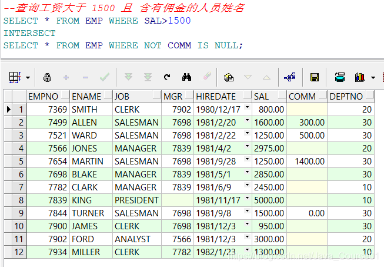Open date dropdown for 1981/2/20
The image size is (384, 267).
[x=248, y=120]
